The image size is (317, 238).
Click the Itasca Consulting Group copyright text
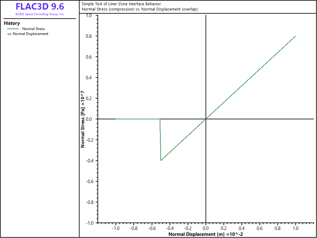click(x=40, y=14)
